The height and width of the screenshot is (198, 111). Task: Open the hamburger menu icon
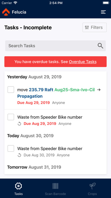coord(103,12)
